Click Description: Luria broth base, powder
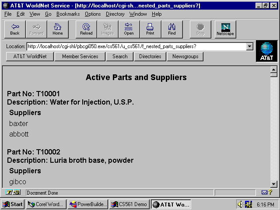The height and width of the screenshot is (210, 280). (x=70, y=161)
